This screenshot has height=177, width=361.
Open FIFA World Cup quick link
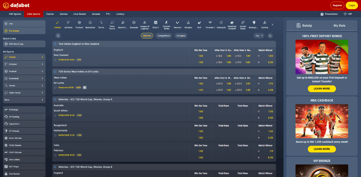click(24, 44)
